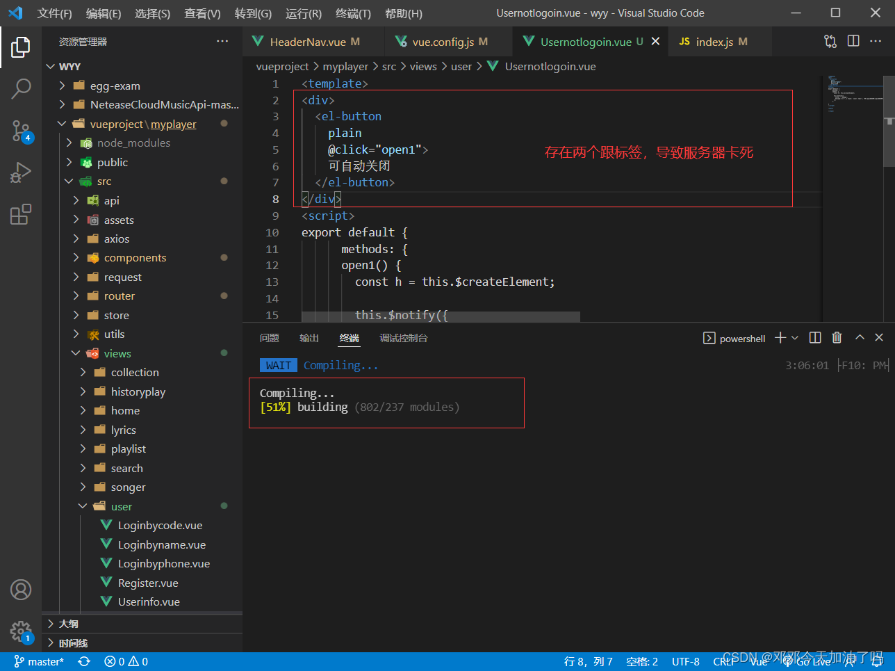Split the editor right
Screen dimensions: 895x671
point(853,42)
